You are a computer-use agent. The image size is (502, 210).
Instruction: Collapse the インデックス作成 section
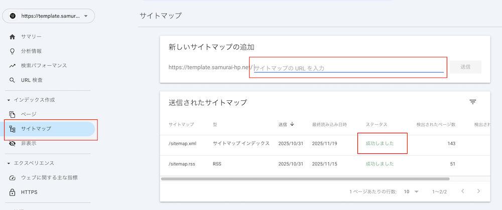31,100
